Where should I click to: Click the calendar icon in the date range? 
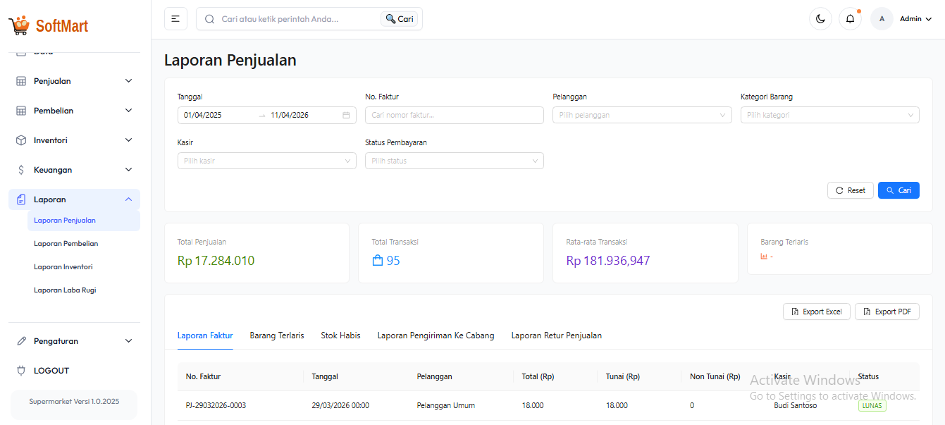(x=346, y=114)
